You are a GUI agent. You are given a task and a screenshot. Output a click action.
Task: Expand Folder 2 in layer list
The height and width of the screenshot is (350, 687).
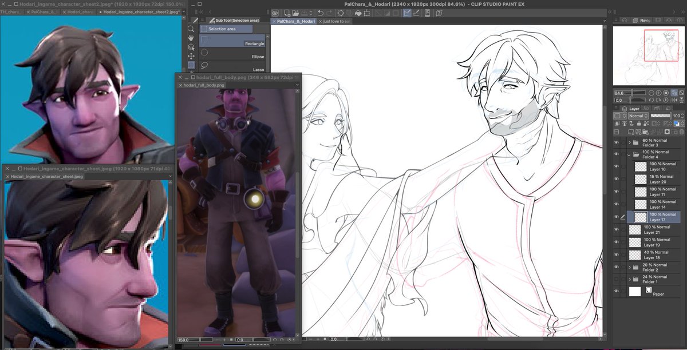(x=630, y=267)
